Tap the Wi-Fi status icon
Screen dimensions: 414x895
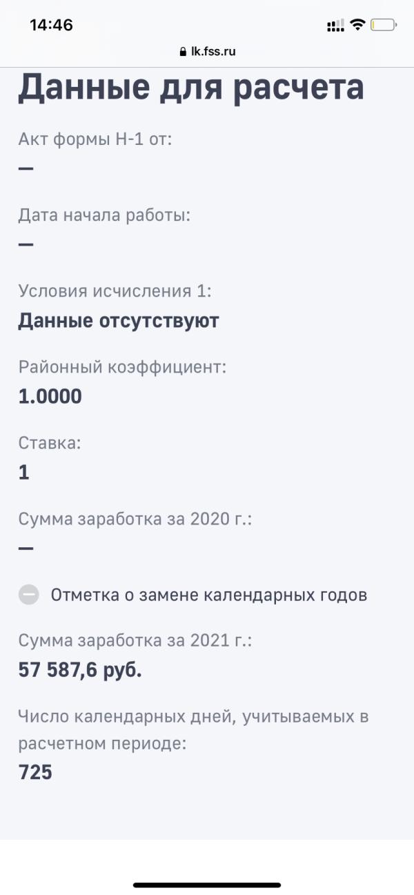(357, 26)
